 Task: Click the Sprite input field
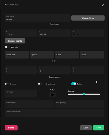(x=42, y=55)
